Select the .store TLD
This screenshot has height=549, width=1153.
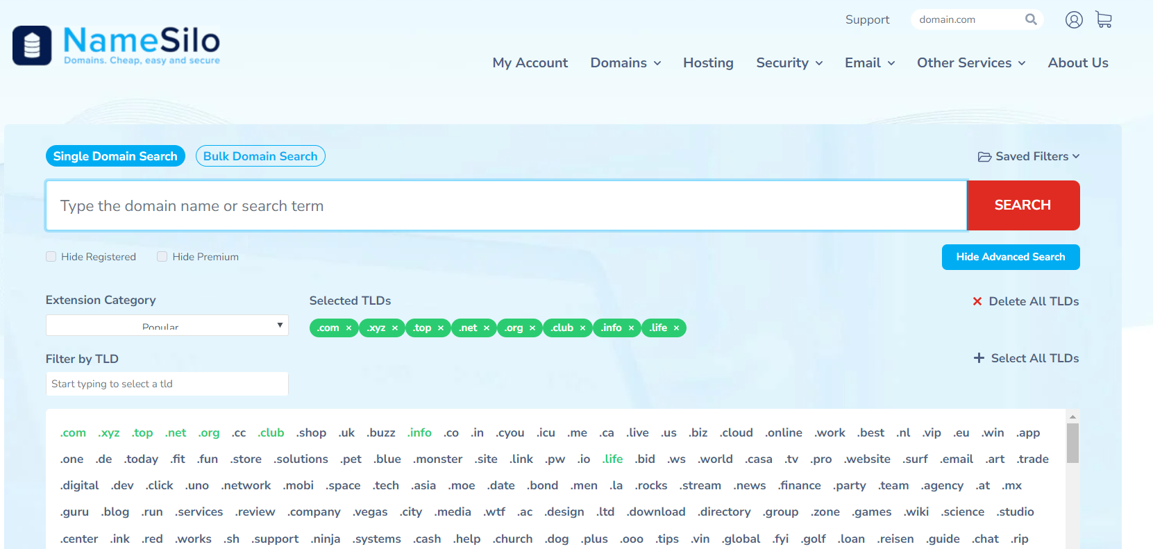point(246,459)
